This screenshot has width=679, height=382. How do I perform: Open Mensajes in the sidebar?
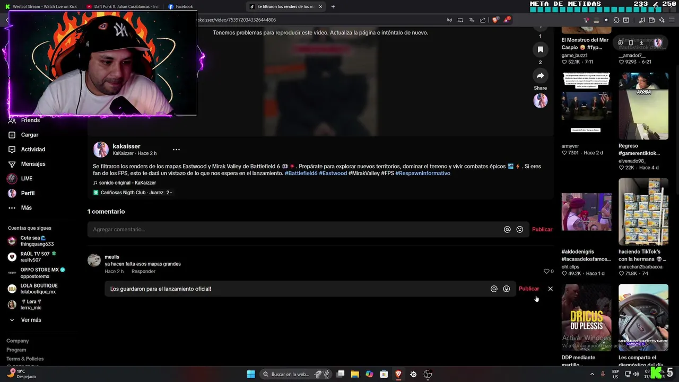[x=27, y=164]
